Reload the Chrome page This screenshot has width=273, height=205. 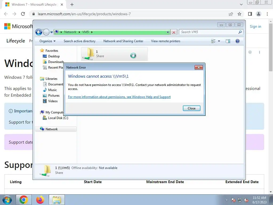(23, 14)
